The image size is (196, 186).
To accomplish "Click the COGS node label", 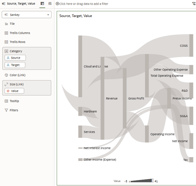I will coord(184,46).
